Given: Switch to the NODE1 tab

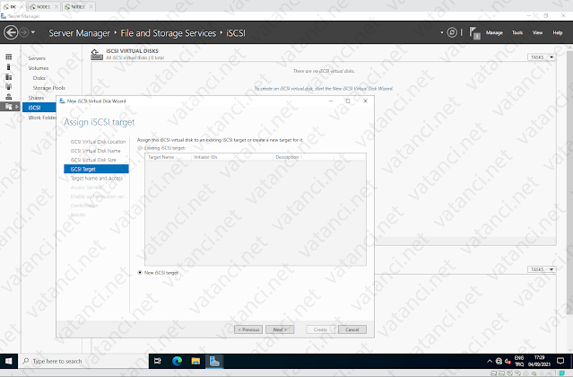Looking at the screenshot, I should [43, 6].
